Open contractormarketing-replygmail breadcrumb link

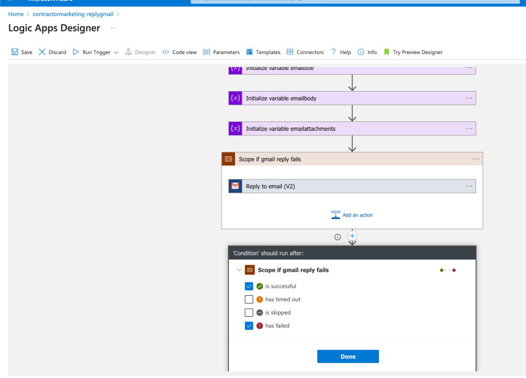click(73, 14)
